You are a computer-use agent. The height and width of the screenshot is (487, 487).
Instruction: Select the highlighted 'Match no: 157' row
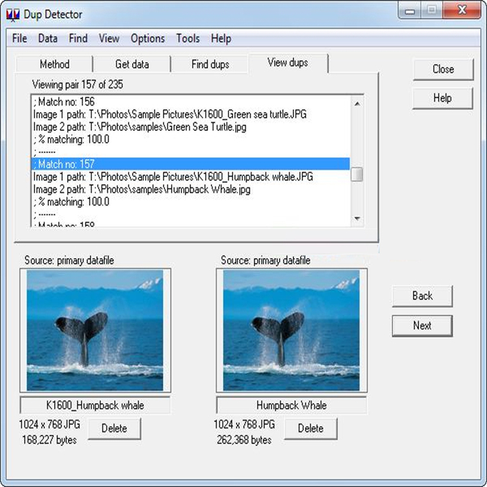point(191,164)
